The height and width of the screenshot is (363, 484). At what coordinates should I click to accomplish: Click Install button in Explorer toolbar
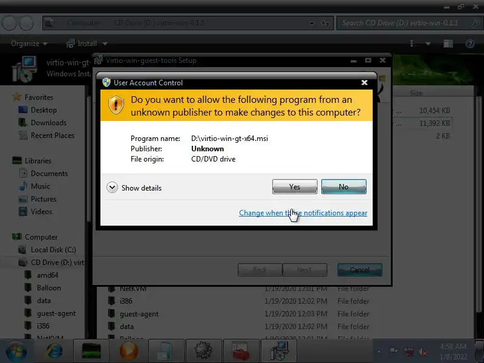click(x=82, y=44)
